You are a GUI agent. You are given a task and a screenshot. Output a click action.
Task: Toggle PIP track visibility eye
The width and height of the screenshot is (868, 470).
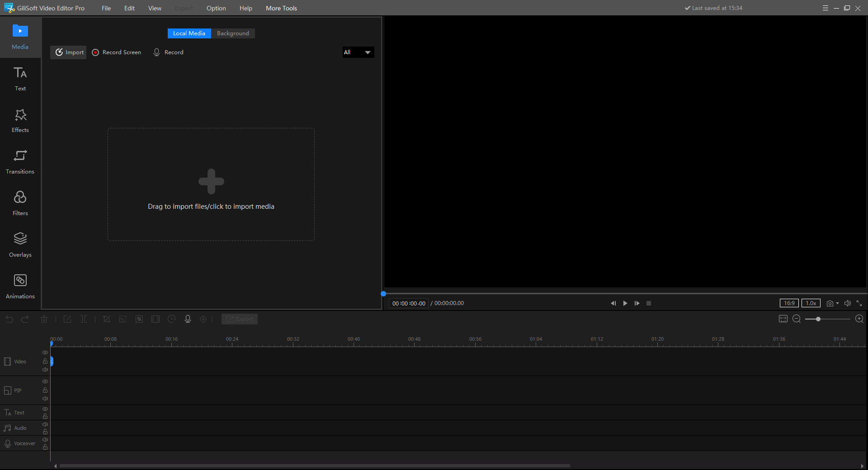45,381
